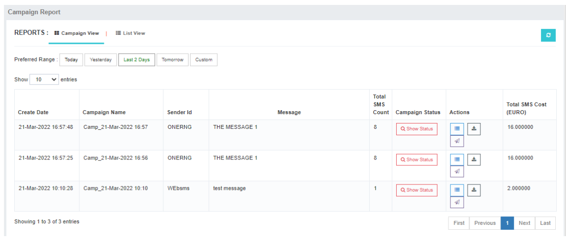Go to the Next pagination page
The width and height of the screenshot is (569, 244).
(x=524, y=223)
